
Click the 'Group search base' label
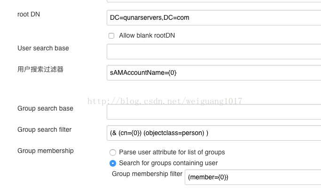(45, 108)
